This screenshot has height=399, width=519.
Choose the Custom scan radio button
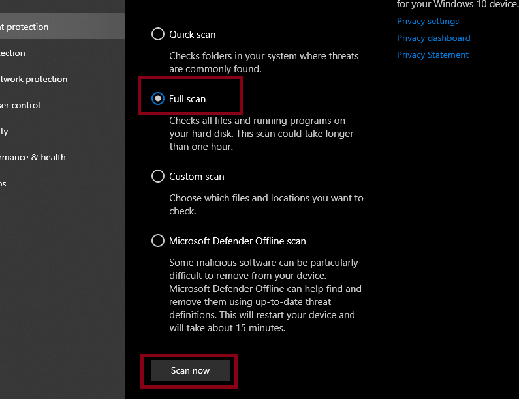(x=158, y=177)
